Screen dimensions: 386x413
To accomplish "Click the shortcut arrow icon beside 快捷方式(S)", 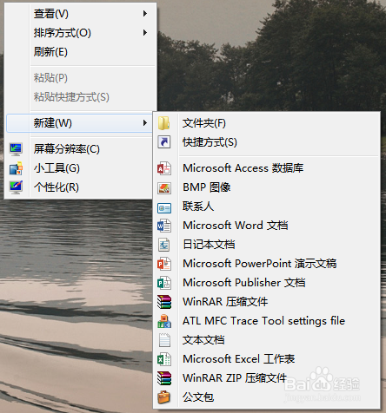I will click(164, 142).
